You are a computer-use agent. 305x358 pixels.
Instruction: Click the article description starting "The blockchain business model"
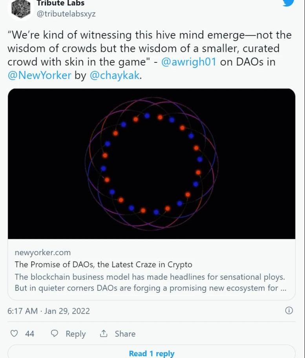[x=150, y=282]
